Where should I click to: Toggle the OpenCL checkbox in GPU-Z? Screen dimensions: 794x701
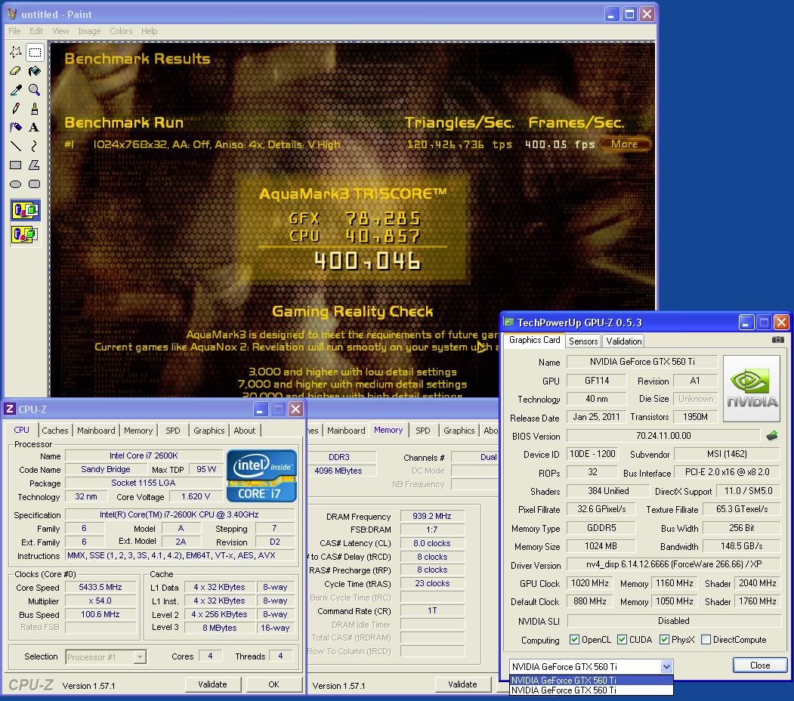tap(574, 640)
